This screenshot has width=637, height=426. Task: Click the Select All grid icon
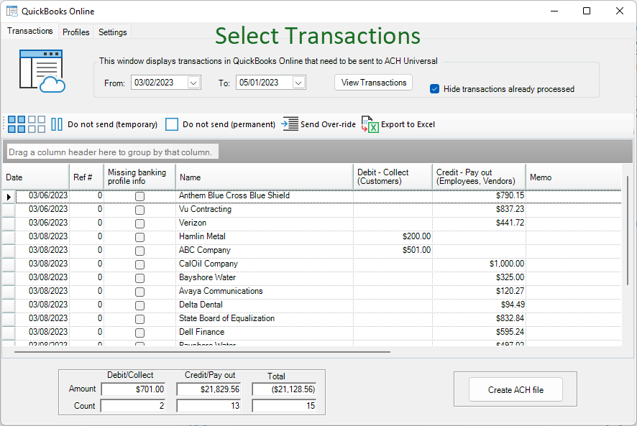[x=17, y=124]
